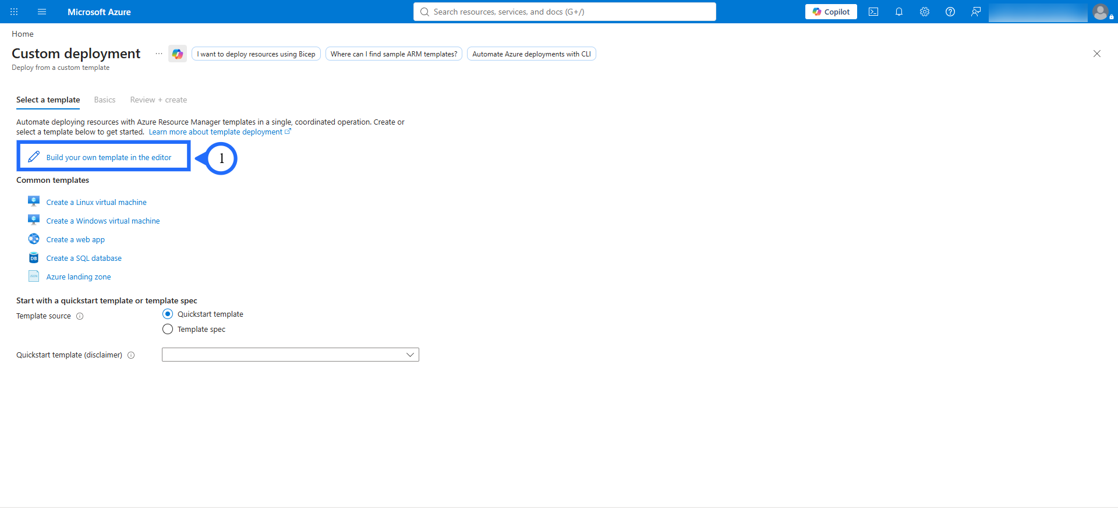Viewport: 1118px width, 531px height.
Task: Show Template source info tooltip
Action: pos(80,316)
